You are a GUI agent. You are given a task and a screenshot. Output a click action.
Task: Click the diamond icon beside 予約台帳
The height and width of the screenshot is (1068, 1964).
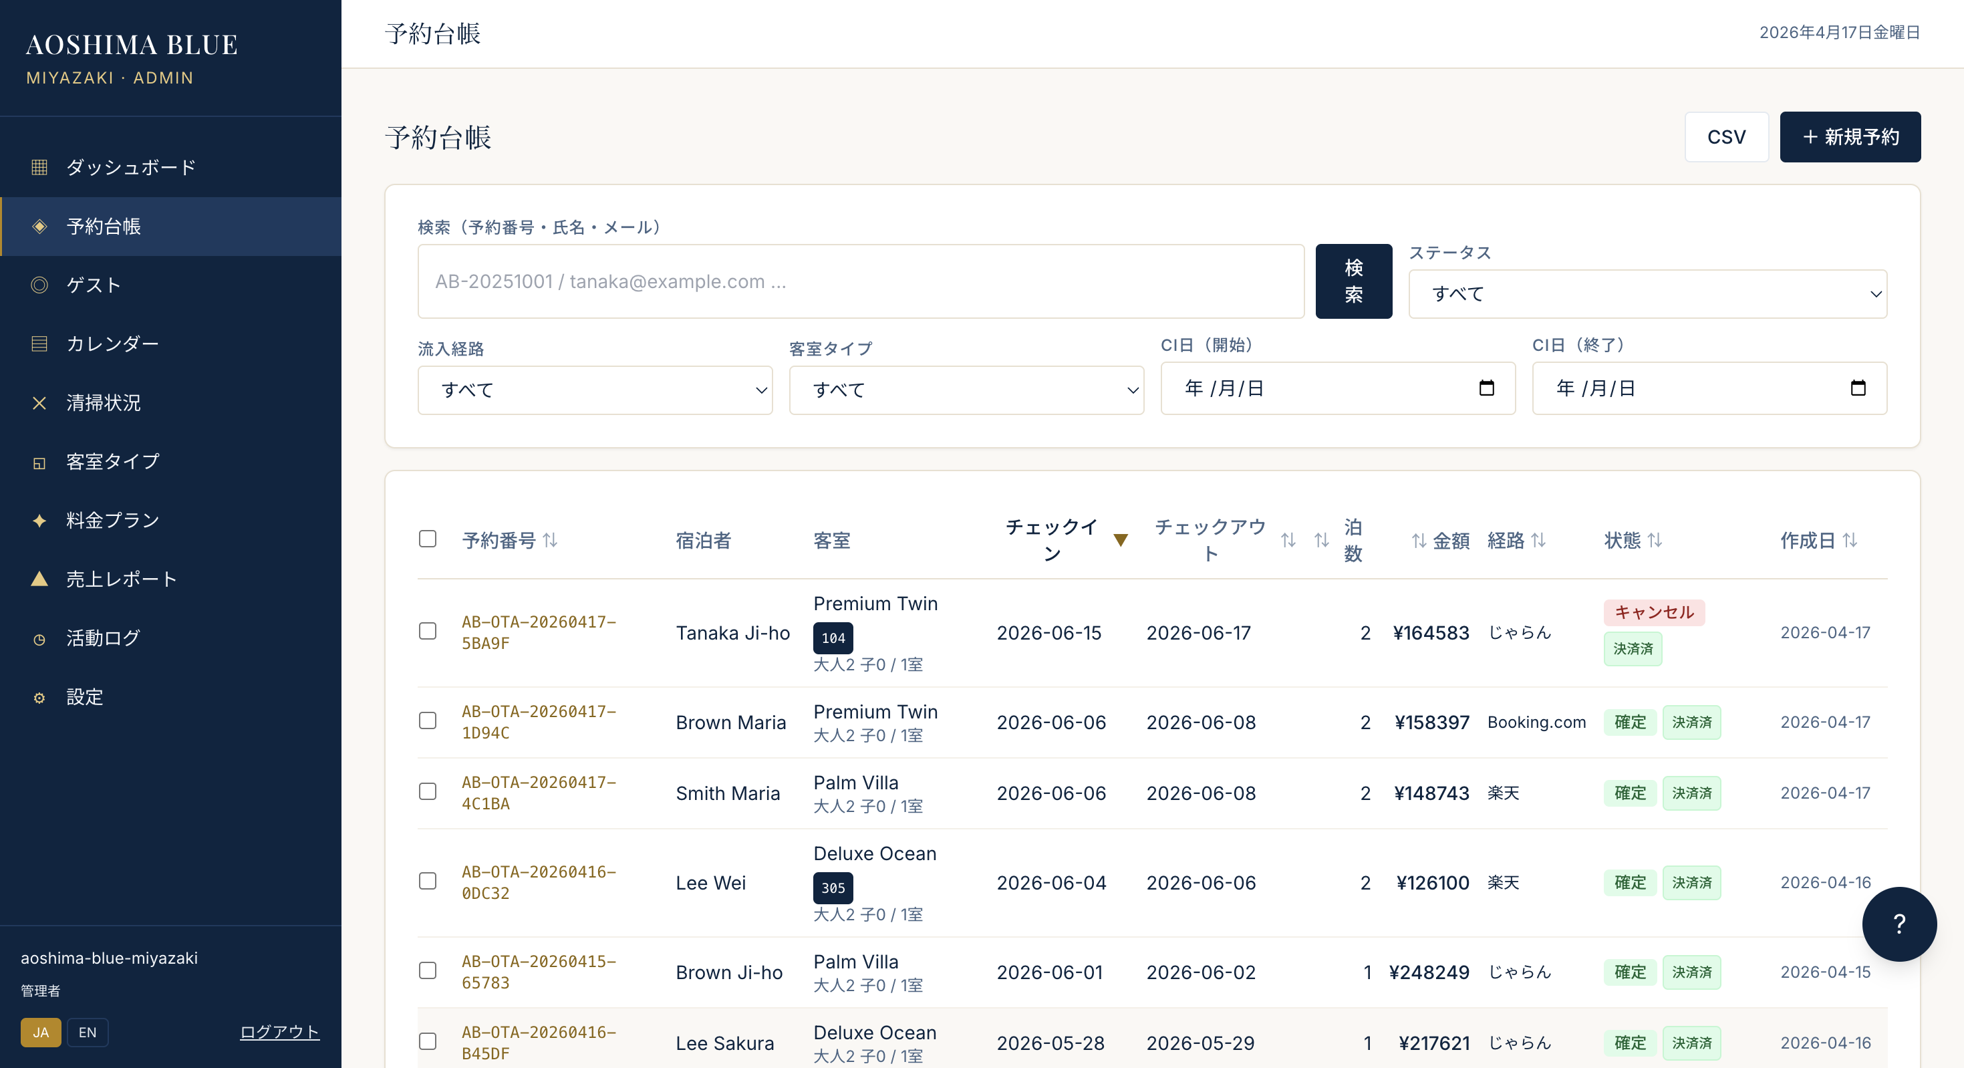pyautogui.click(x=39, y=227)
